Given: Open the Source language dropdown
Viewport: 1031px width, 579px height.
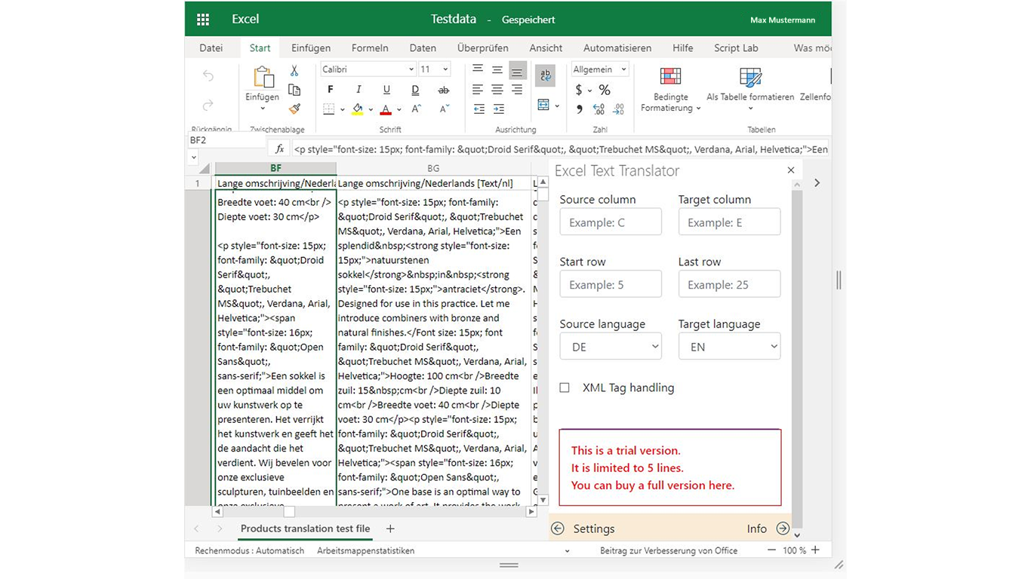Looking at the screenshot, I should (x=610, y=347).
